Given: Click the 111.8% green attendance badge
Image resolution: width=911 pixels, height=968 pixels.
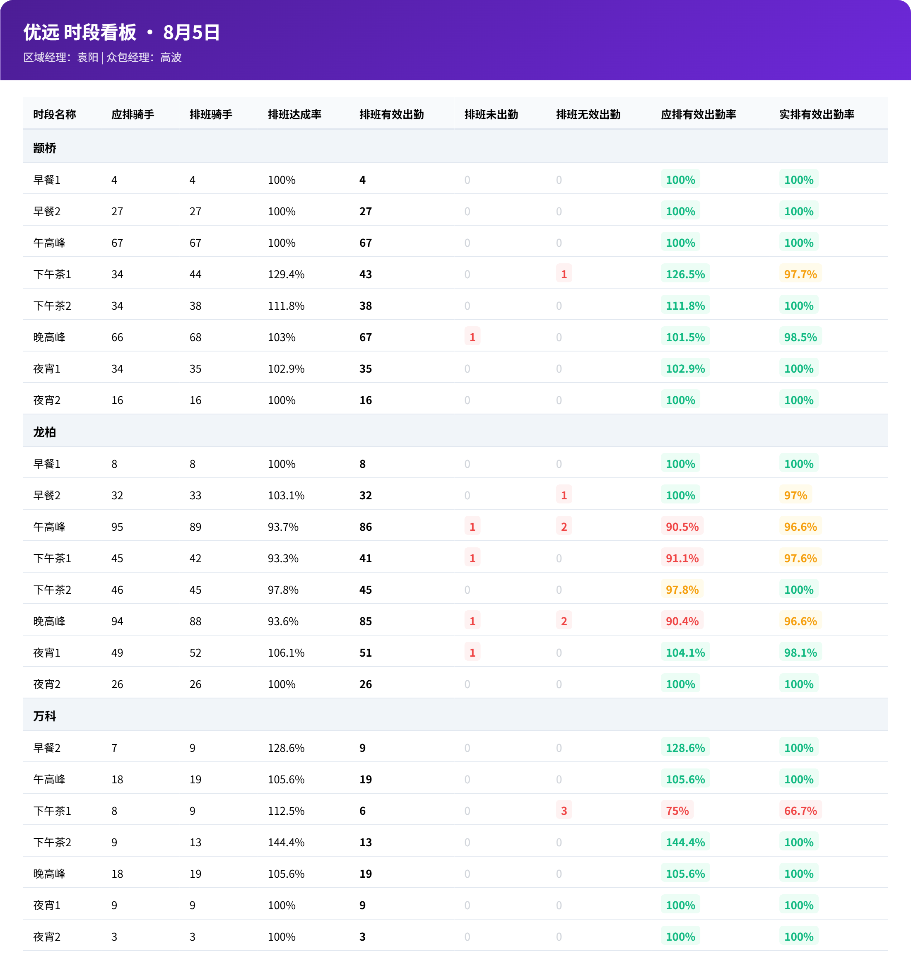Looking at the screenshot, I should coord(685,305).
